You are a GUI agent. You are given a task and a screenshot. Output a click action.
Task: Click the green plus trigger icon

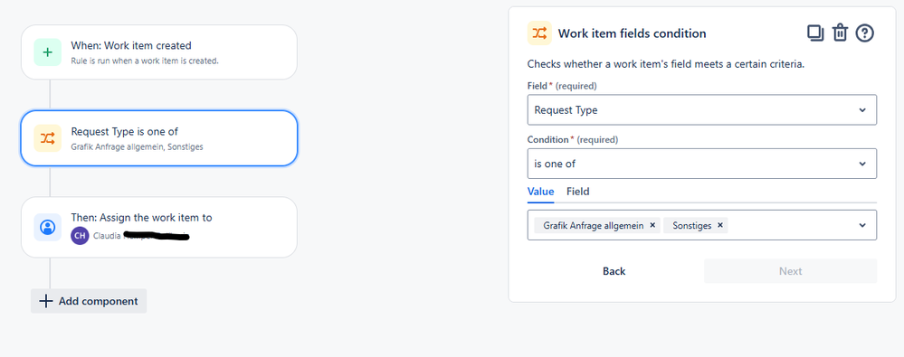48,52
